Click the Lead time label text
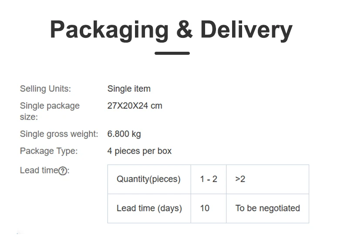This screenshot has width=344, height=247. (39, 170)
